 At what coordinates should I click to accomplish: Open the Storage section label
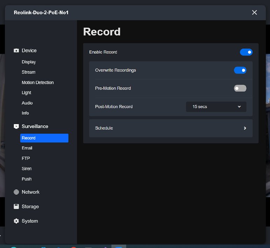click(x=30, y=207)
